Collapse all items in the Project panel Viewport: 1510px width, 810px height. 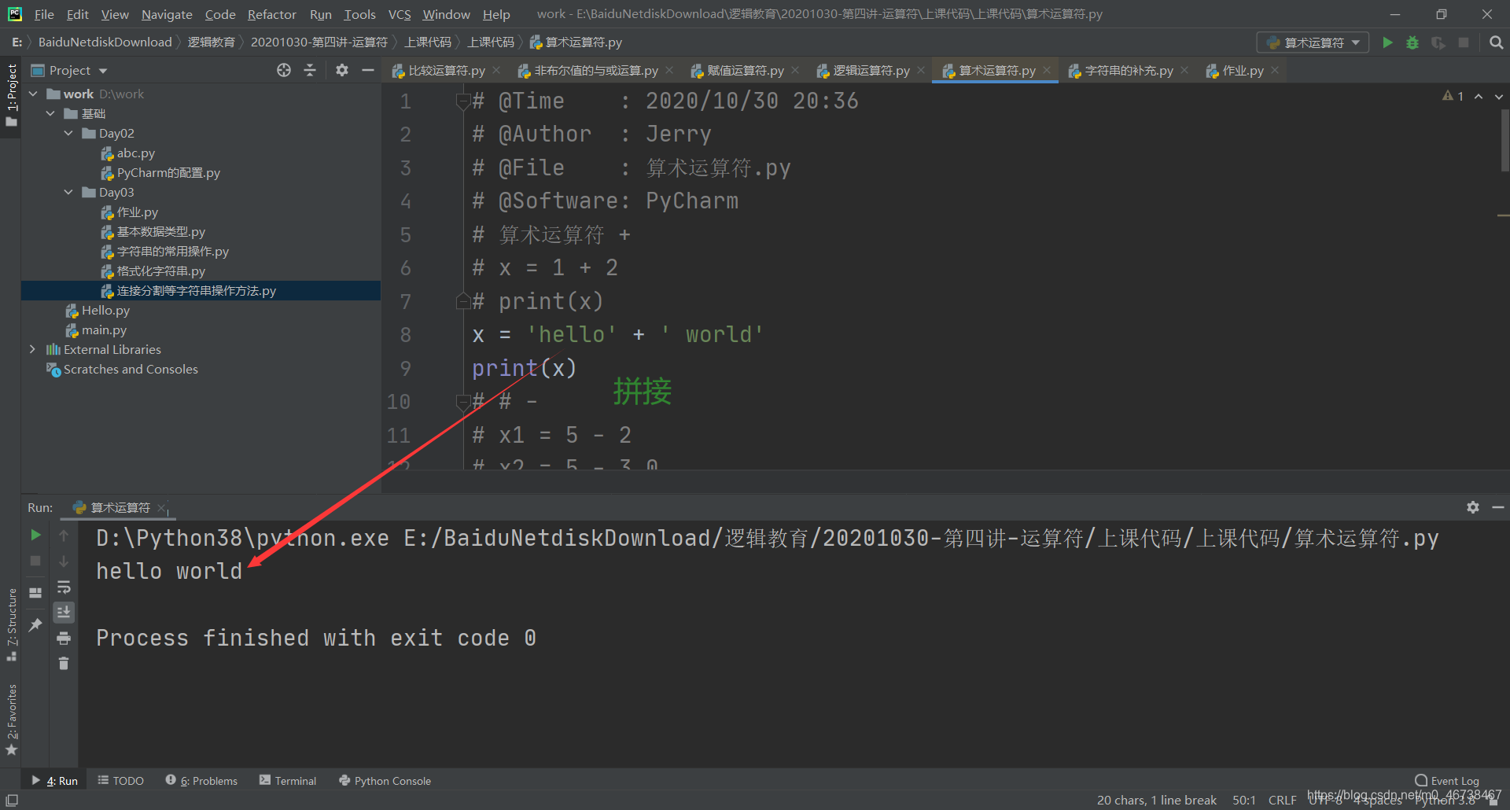click(x=310, y=70)
